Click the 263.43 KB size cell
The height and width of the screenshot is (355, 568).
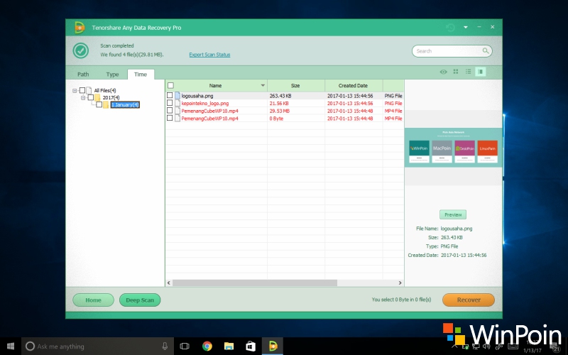pos(280,96)
